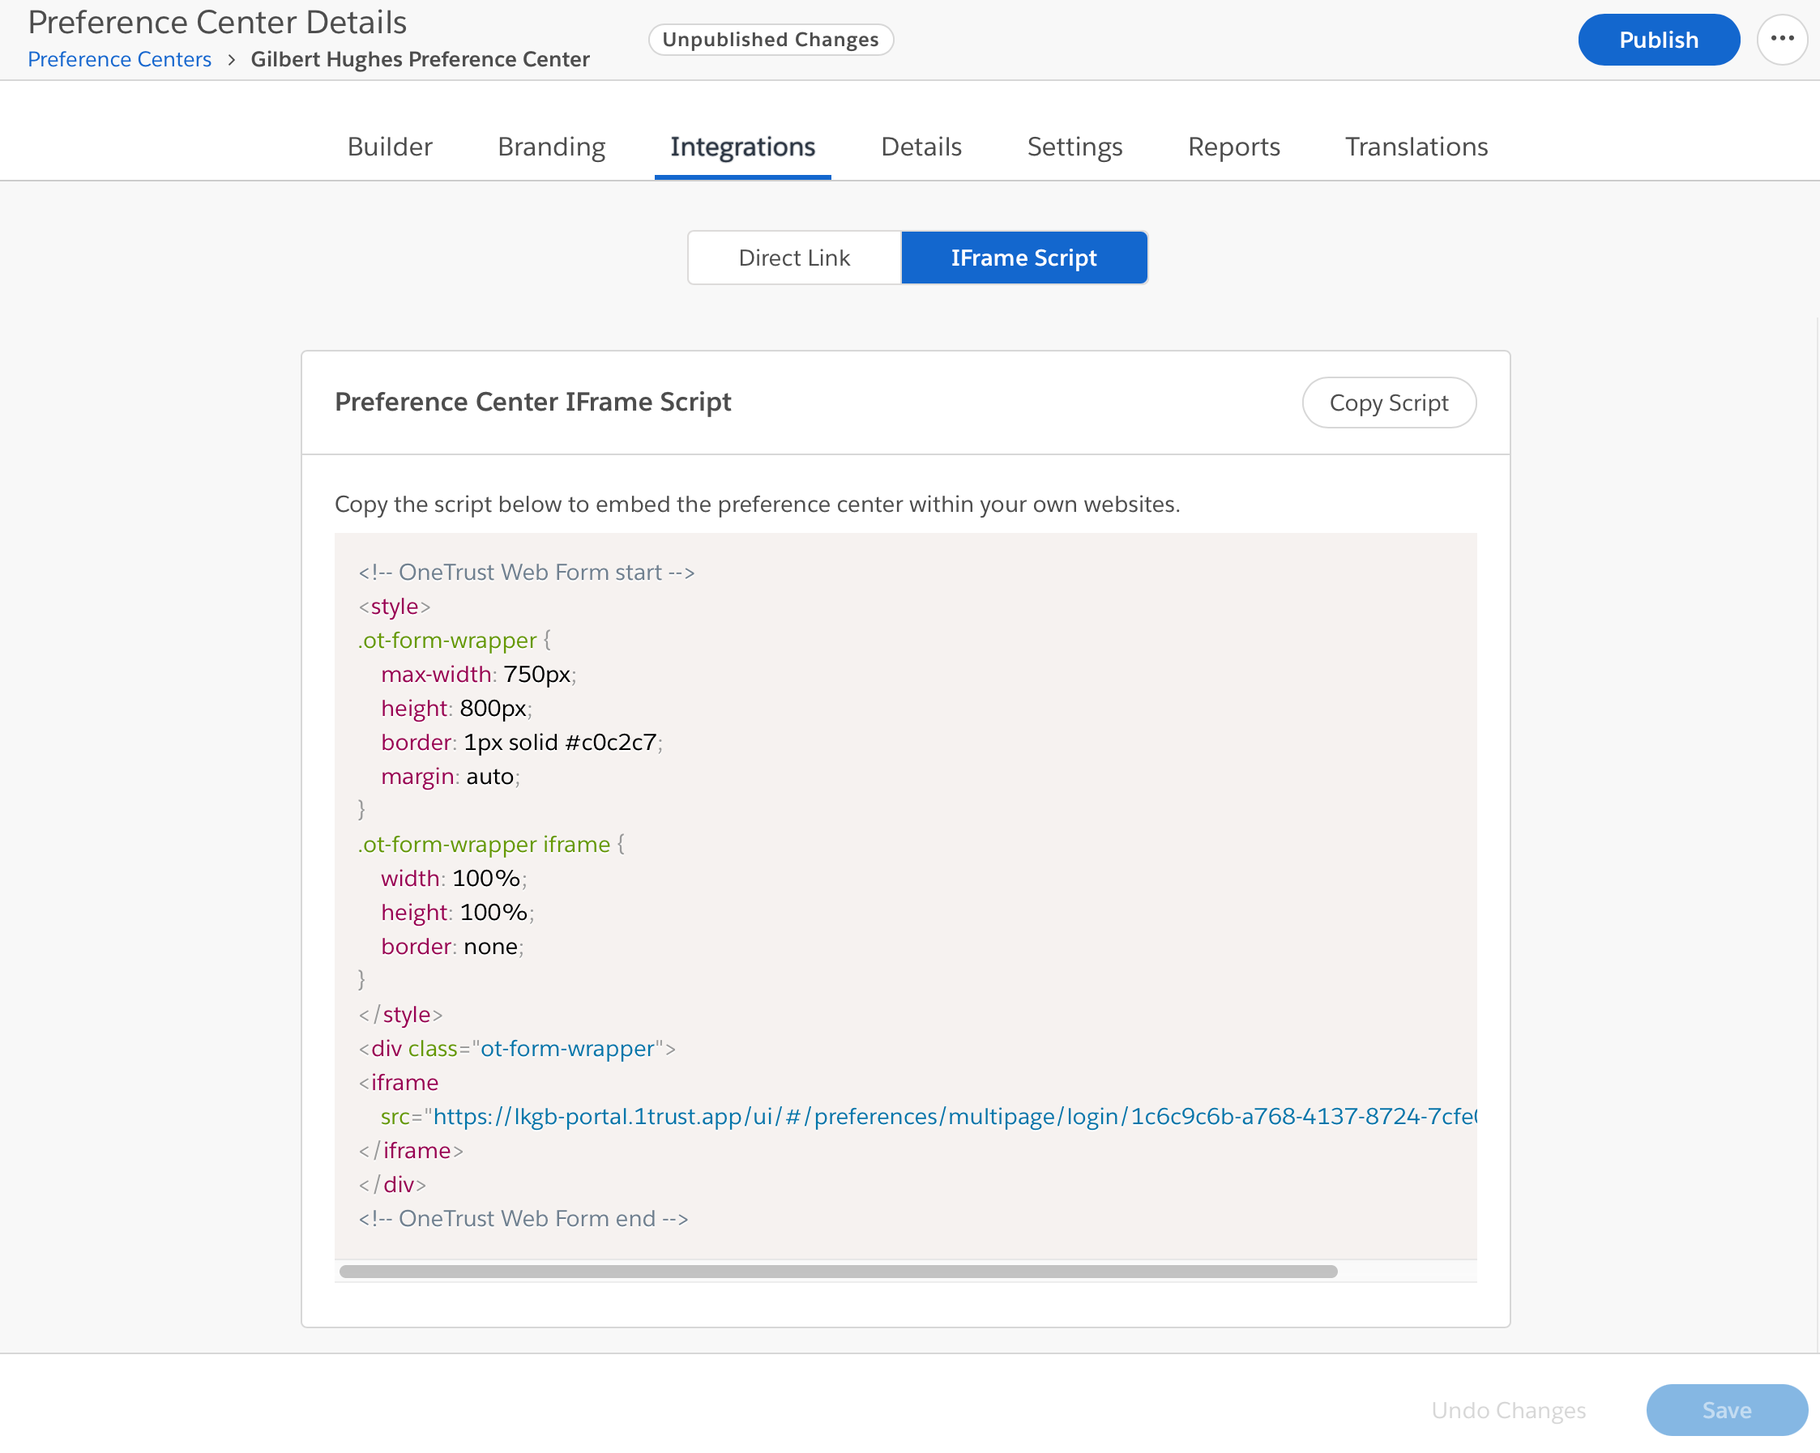Viewport: 1820px width, 1453px height.
Task: Navigate to Preference Centers breadcrumb link
Action: (119, 59)
